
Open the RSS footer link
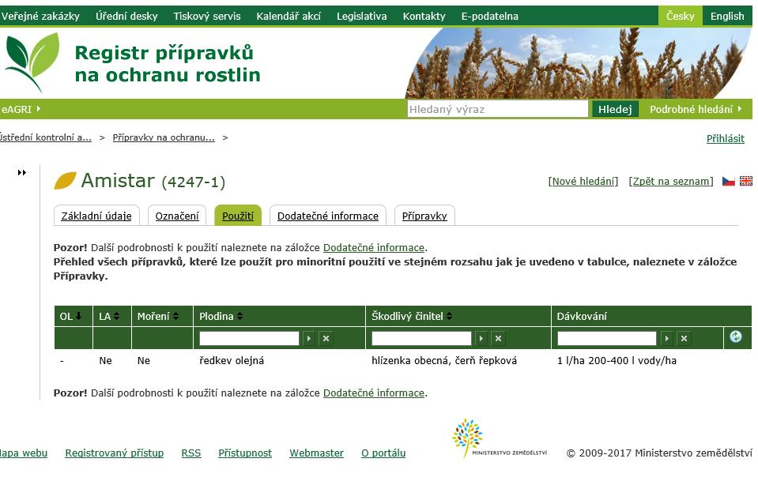pyautogui.click(x=191, y=453)
